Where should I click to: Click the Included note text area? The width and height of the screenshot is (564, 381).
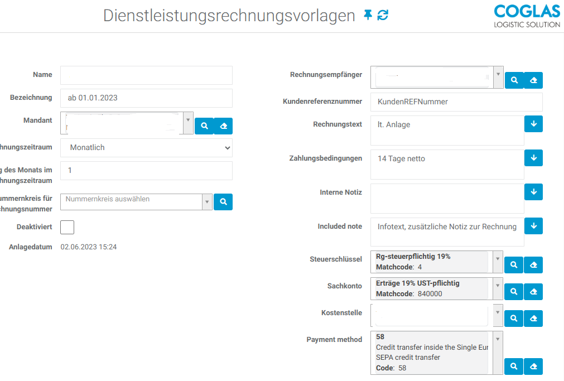(x=447, y=232)
